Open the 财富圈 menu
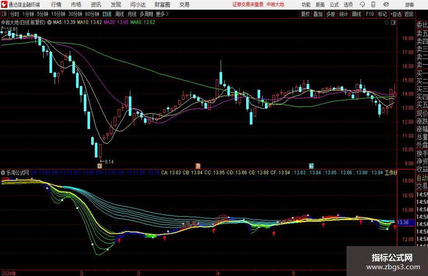This screenshot has width=428, height=276. tap(162, 5)
